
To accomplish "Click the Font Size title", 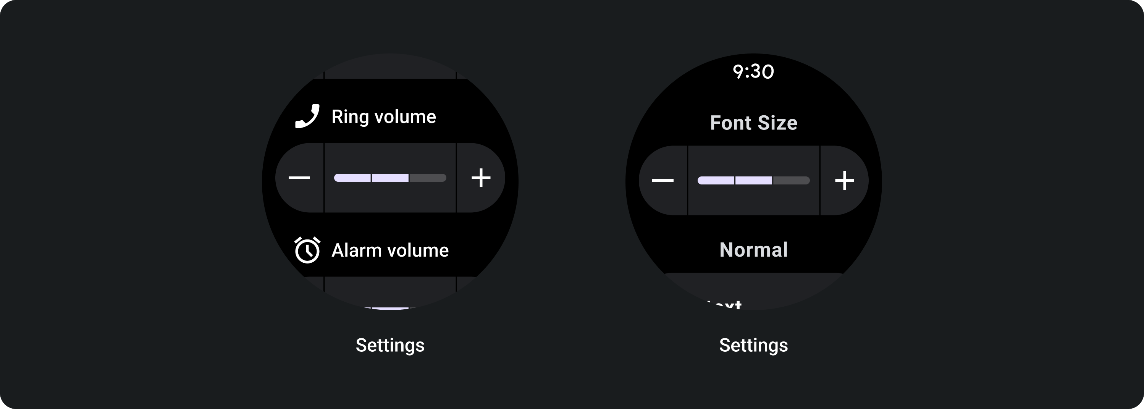I will click(754, 123).
